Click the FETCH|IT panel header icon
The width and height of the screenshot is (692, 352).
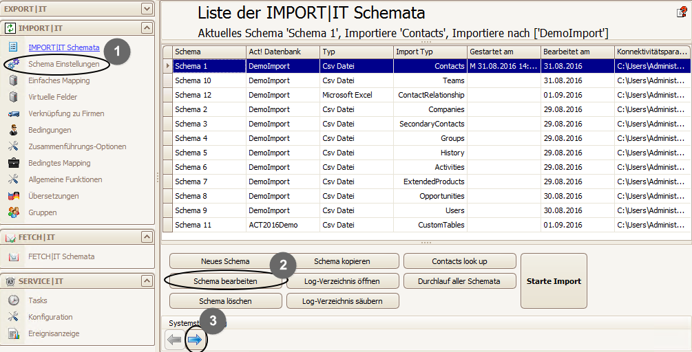tap(10, 237)
